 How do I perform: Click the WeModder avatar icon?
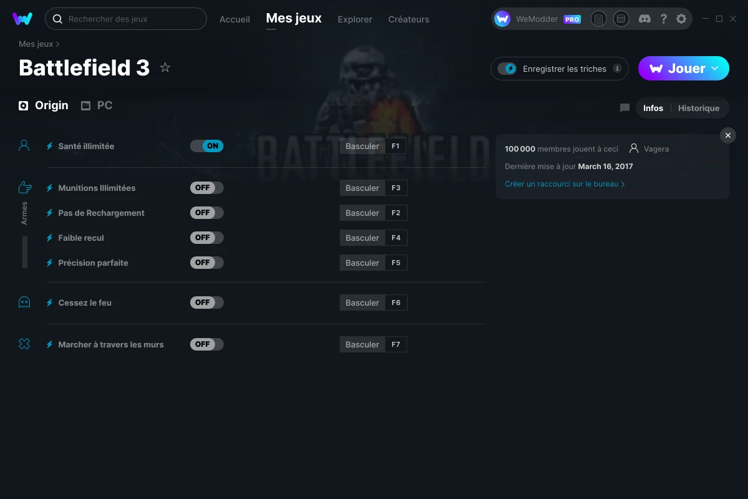coord(502,19)
